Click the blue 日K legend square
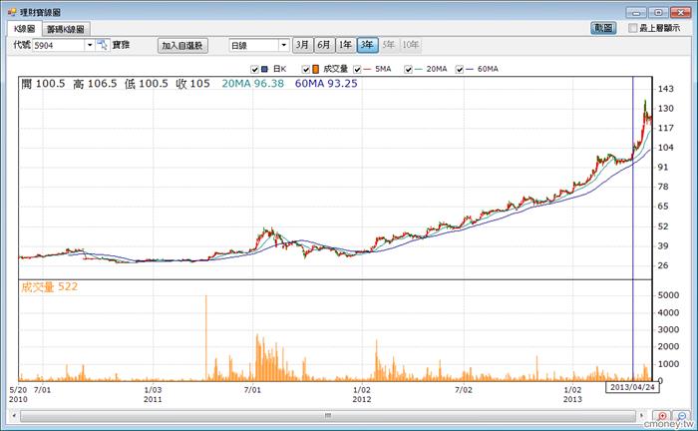 click(x=265, y=69)
